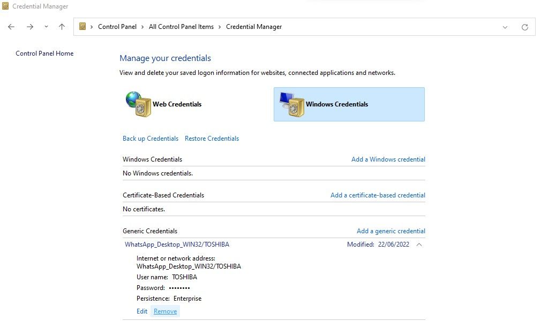Click the Back up Credentials link
The image size is (541, 321).
[x=150, y=138]
